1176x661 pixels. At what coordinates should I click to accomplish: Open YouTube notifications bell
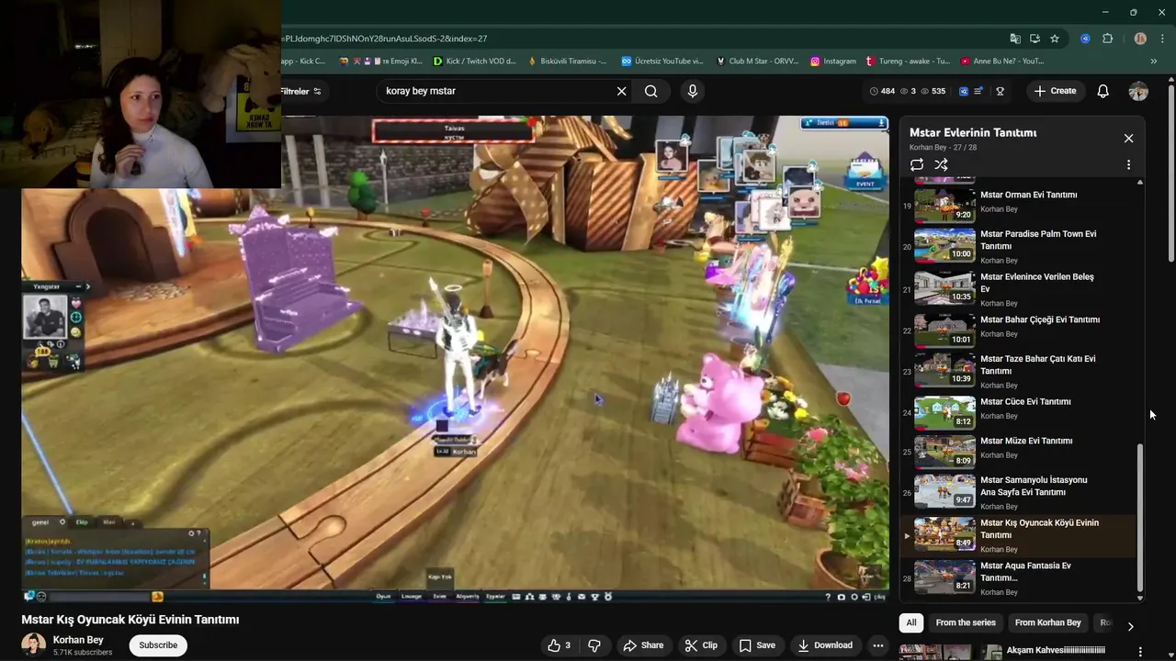(x=1103, y=91)
